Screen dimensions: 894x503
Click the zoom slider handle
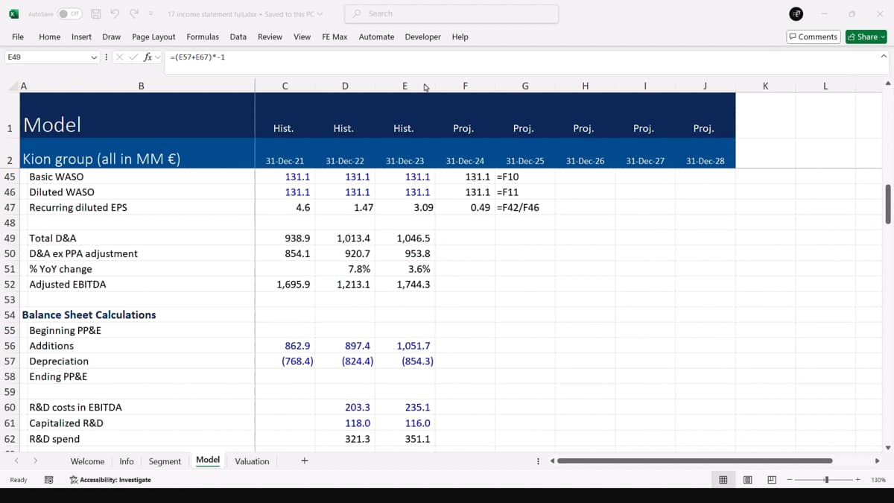tap(826, 480)
